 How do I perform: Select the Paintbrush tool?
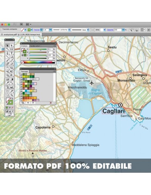(8, 60)
